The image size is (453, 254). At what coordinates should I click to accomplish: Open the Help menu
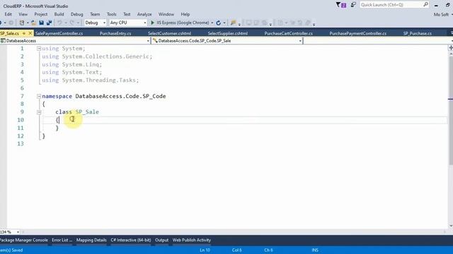(x=185, y=14)
